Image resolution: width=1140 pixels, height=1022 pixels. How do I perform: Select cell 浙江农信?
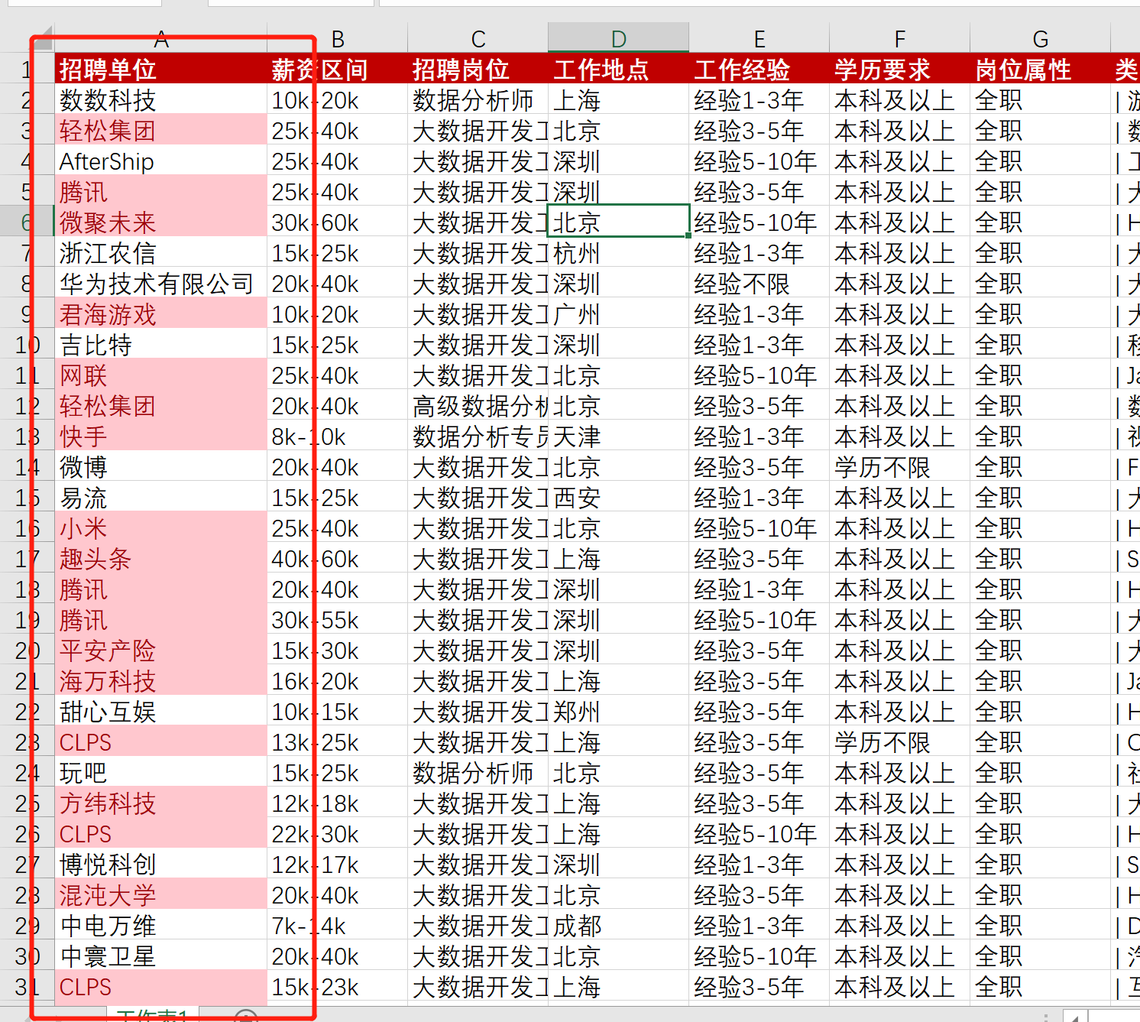(x=160, y=253)
